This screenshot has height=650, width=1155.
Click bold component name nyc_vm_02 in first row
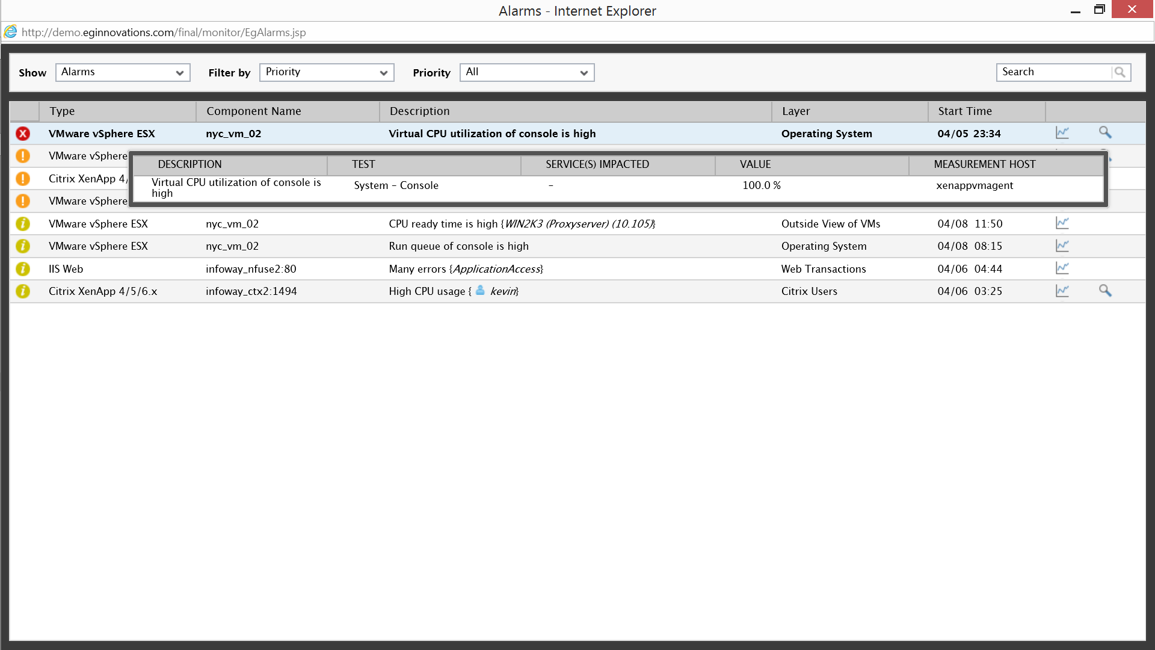[233, 134]
